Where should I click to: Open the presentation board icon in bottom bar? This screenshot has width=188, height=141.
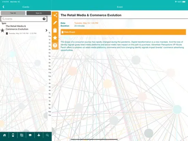tap(30, 135)
